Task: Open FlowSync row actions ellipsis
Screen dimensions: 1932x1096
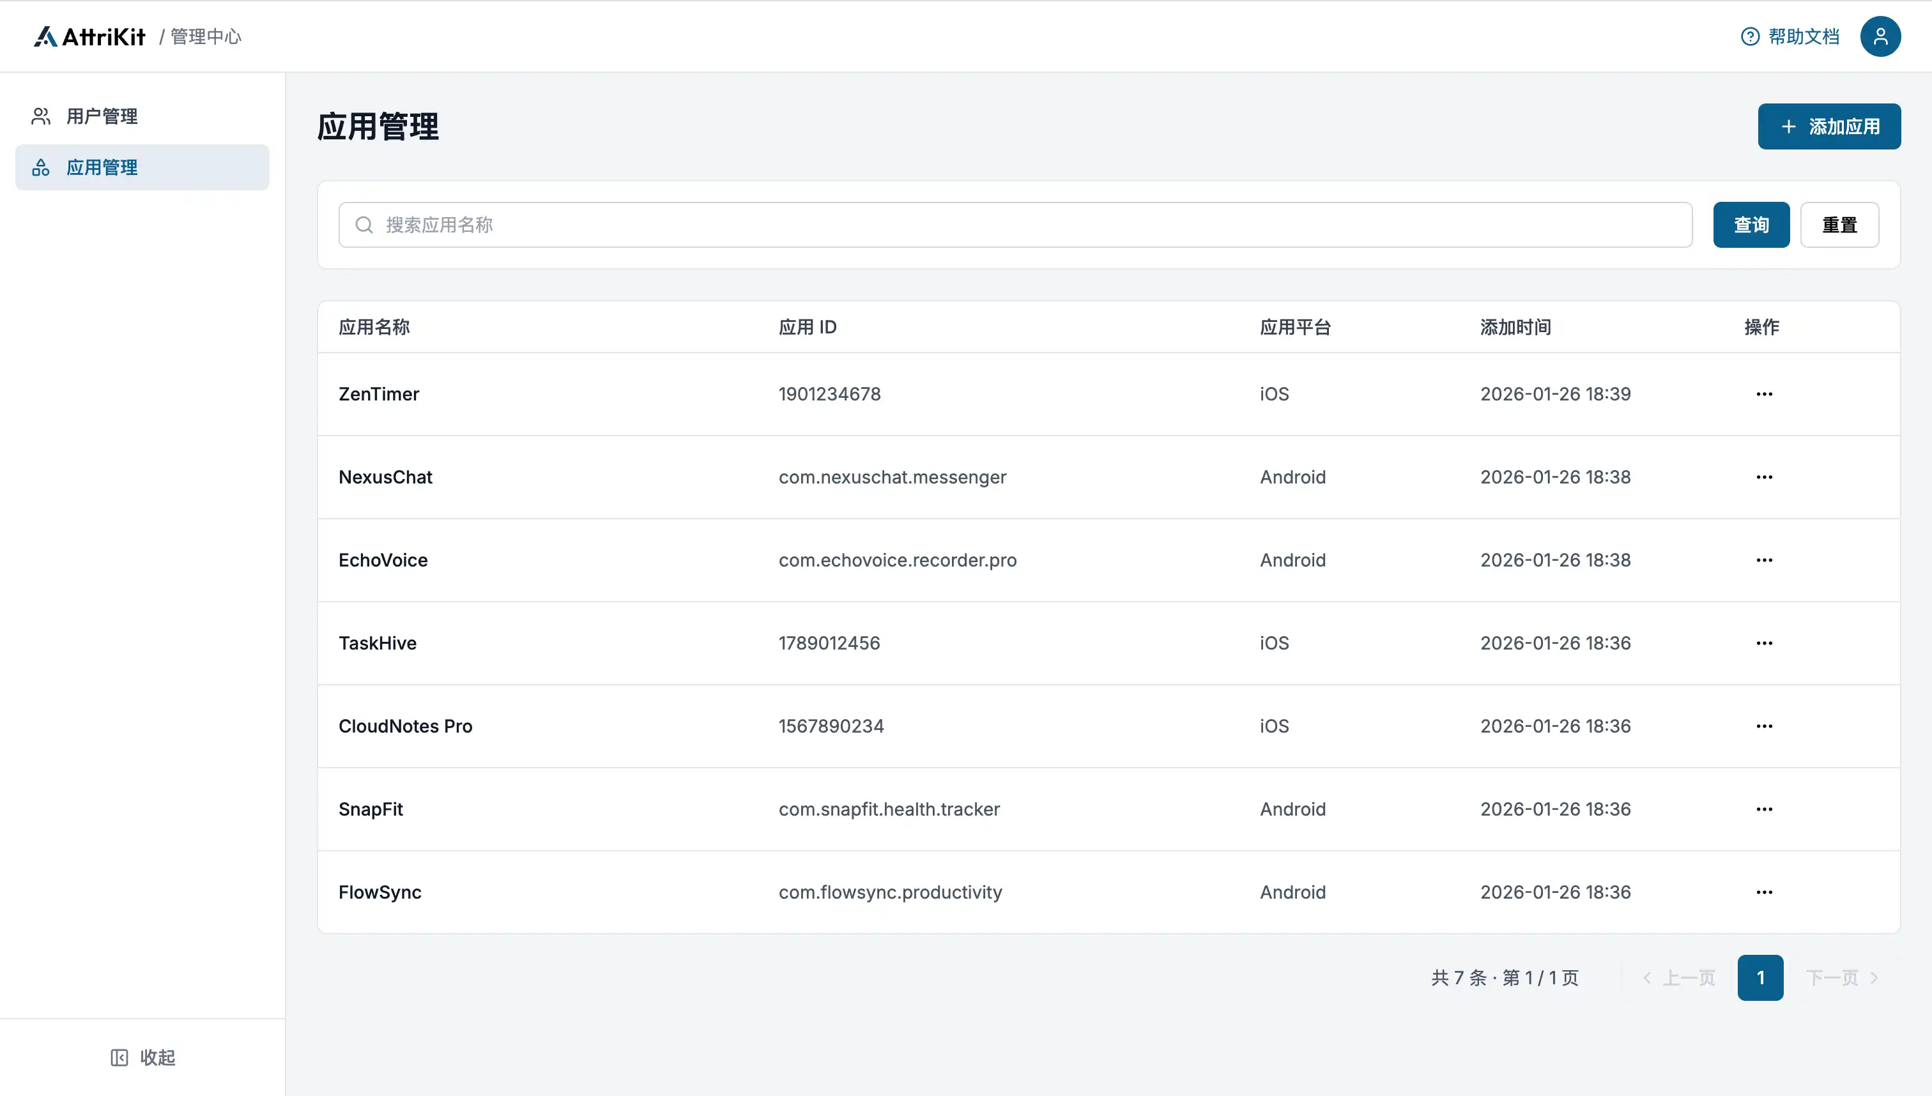Action: [x=1764, y=892]
